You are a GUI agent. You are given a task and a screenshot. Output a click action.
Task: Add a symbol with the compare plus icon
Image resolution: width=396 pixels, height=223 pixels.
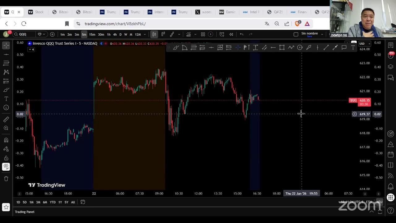52,34
